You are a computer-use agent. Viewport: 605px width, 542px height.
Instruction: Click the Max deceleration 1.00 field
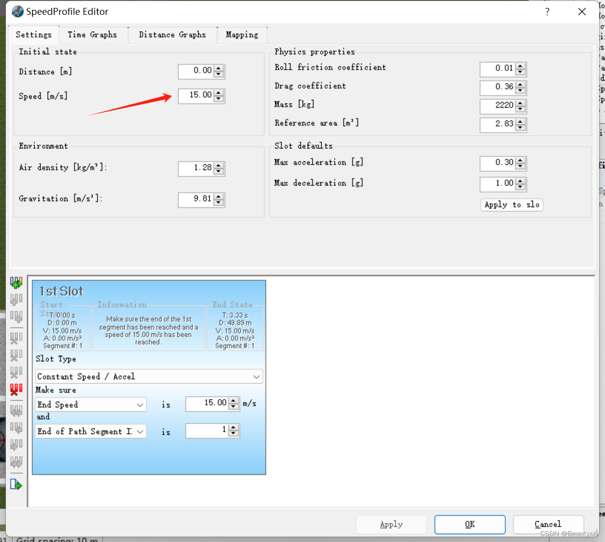coord(498,184)
